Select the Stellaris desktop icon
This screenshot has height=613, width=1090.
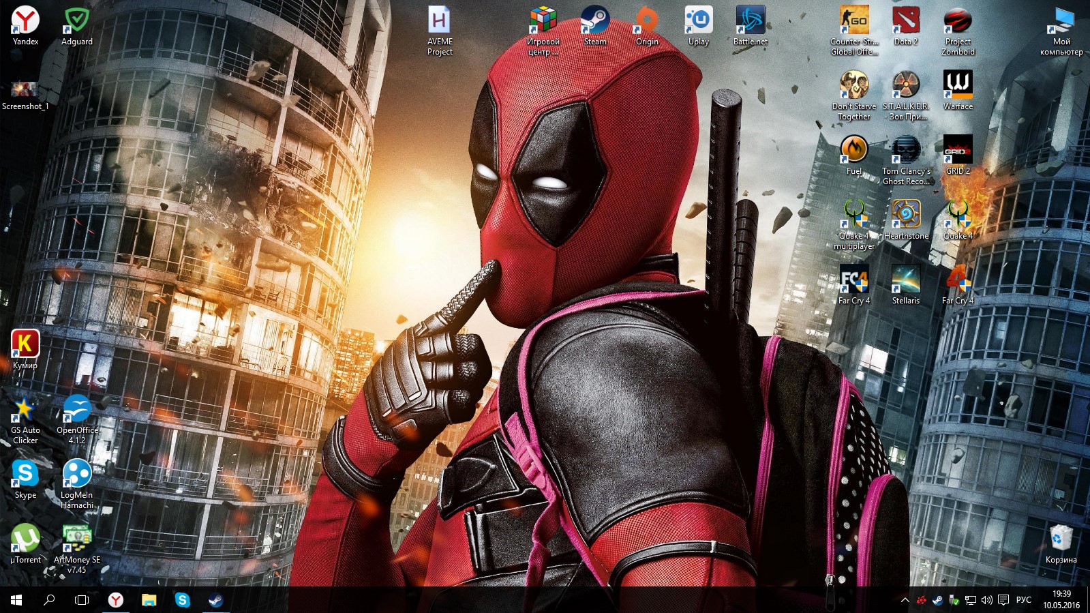pyautogui.click(x=906, y=285)
